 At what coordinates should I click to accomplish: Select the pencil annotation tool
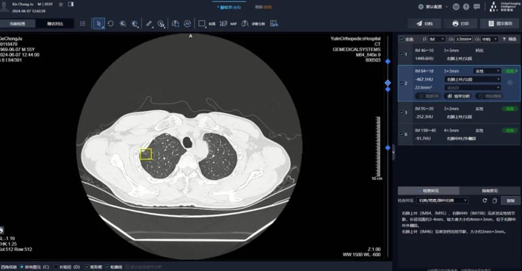tap(149, 23)
